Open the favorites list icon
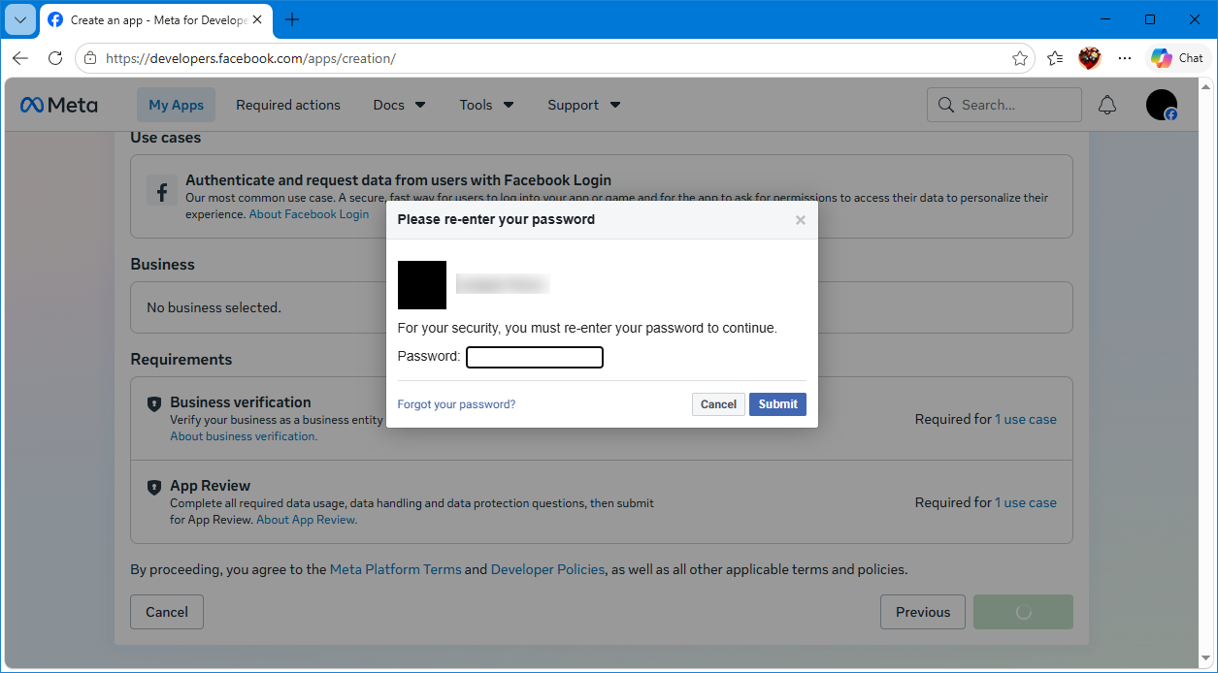This screenshot has width=1218, height=673. coord(1055,58)
